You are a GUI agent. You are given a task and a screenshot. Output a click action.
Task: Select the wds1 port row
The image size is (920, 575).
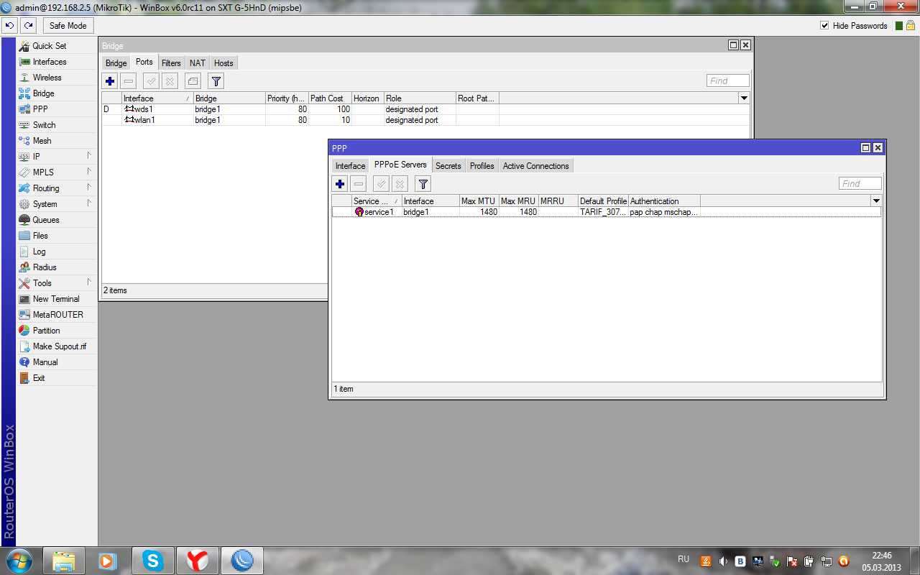[x=425, y=109]
